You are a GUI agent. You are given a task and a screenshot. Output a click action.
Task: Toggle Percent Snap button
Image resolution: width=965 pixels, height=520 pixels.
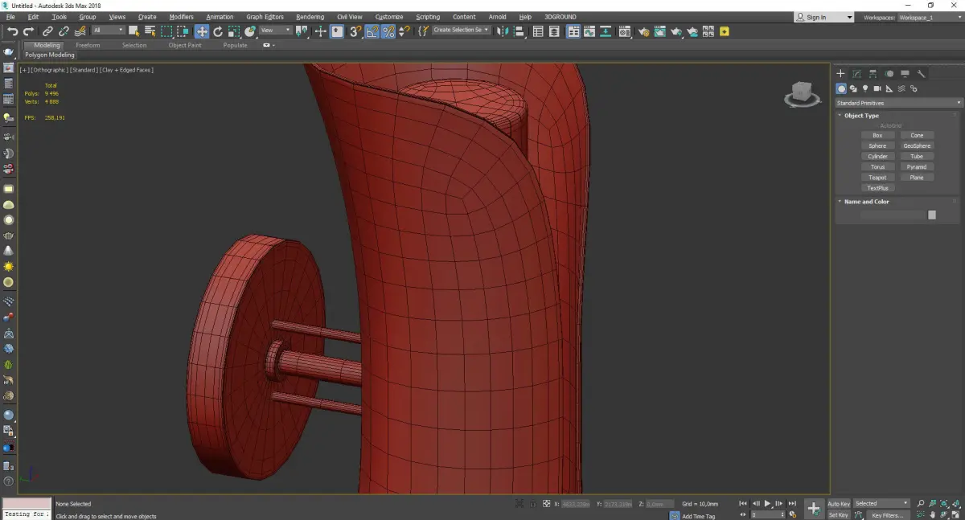click(x=388, y=31)
